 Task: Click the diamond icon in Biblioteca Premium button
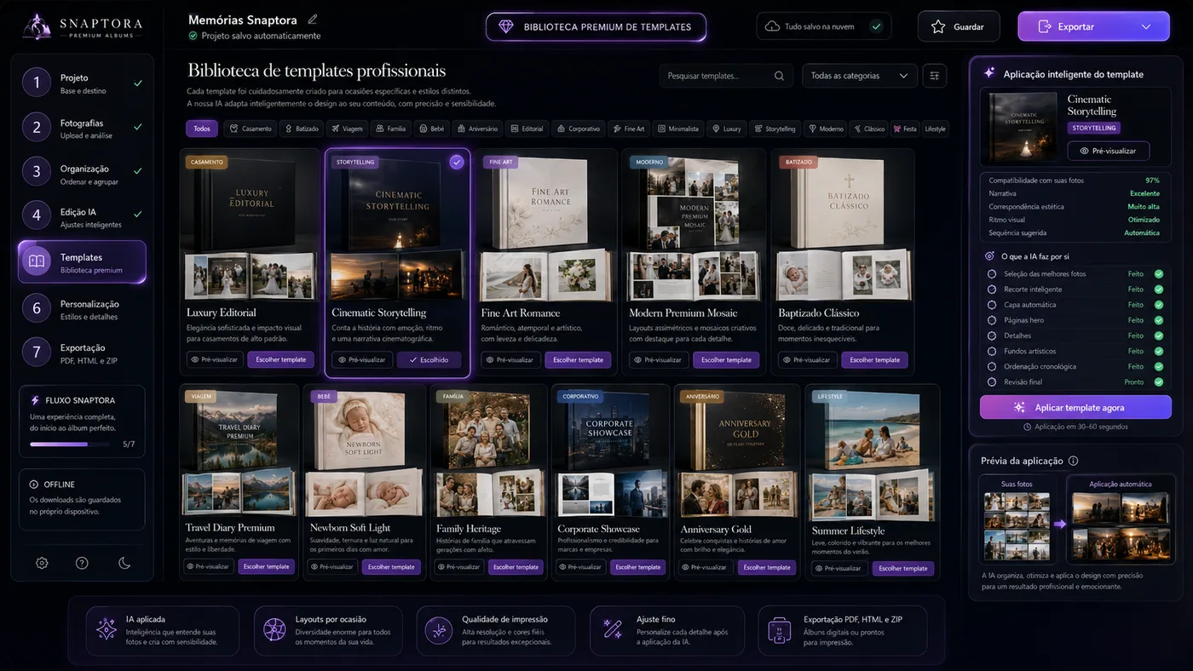[x=506, y=27]
